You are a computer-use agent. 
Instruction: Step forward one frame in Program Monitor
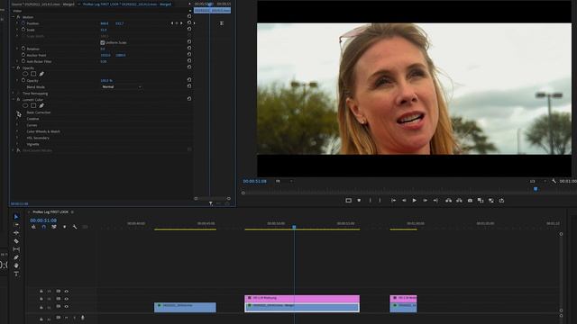pos(425,201)
